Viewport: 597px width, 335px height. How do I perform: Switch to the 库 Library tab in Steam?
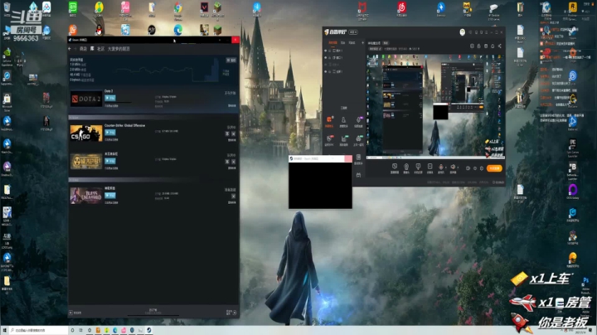(92, 49)
